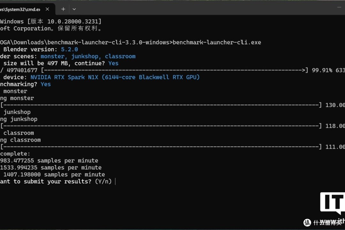Click the result '1533.994235 samples per minute'
This screenshot has height=230, width=345.
coord(51,167)
